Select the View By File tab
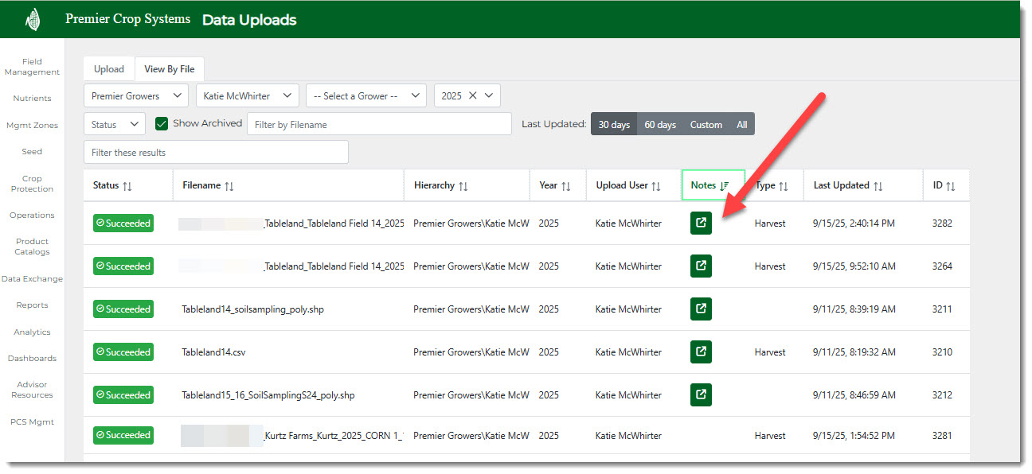Image resolution: width=1032 pixels, height=474 pixels. [170, 69]
